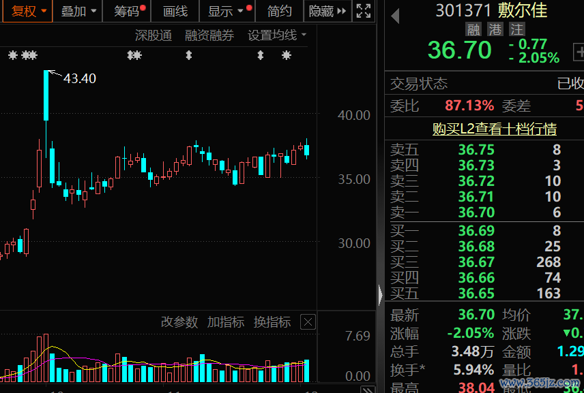Click the 注 registration badge
The width and height of the screenshot is (584, 393).
pos(516,30)
